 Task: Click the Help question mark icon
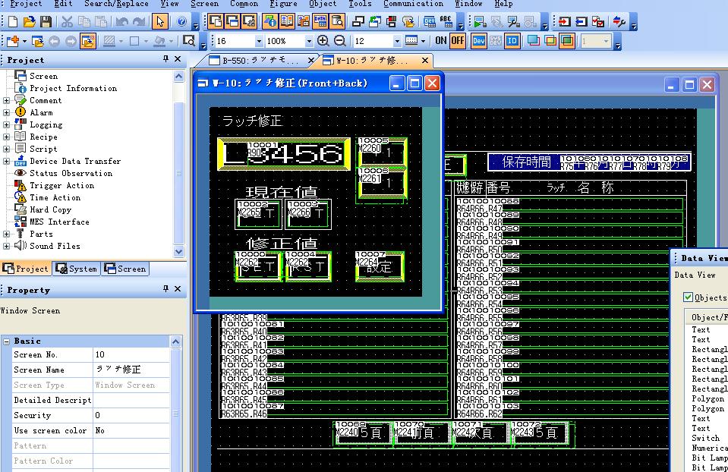(182, 22)
